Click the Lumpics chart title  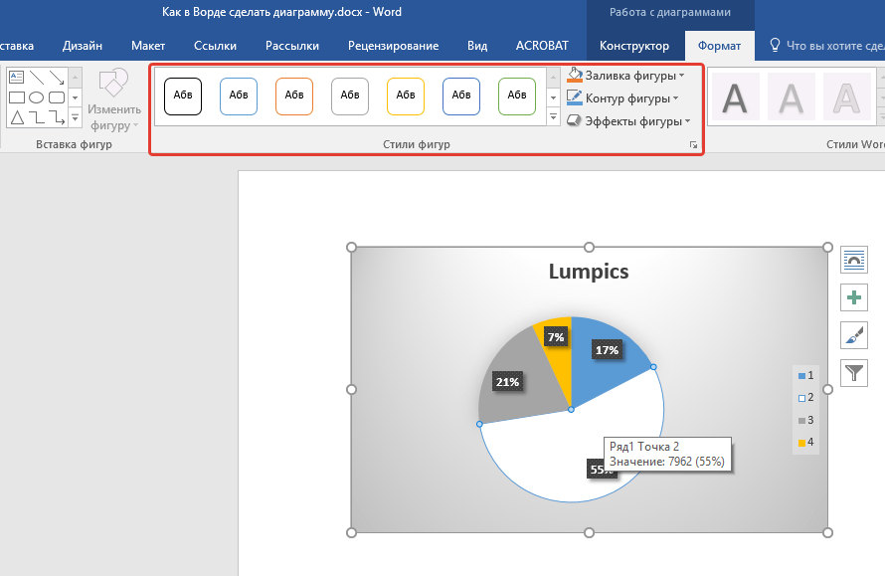coord(589,272)
